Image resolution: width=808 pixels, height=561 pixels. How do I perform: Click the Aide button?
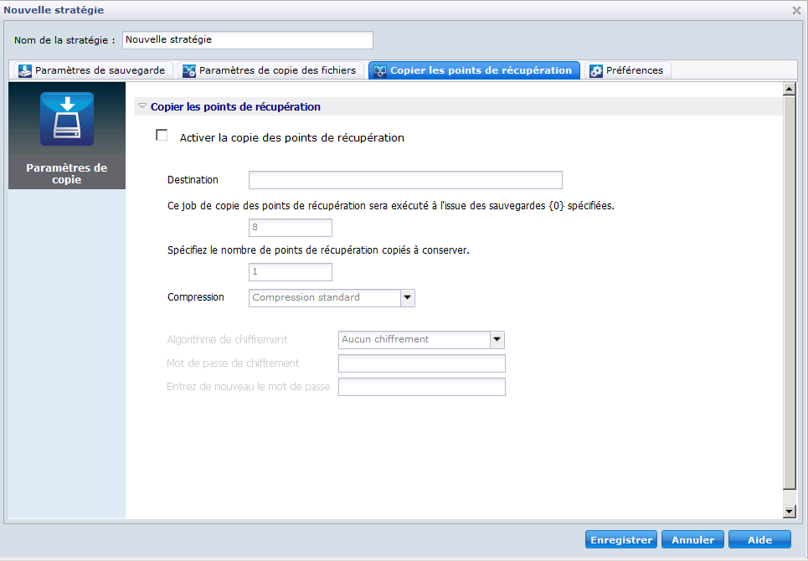click(x=759, y=540)
